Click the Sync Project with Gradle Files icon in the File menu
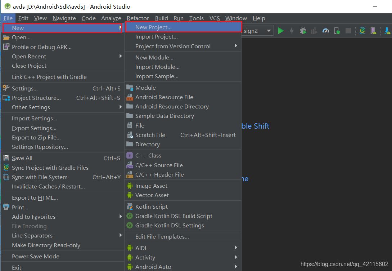392x271 pixels. [6, 168]
